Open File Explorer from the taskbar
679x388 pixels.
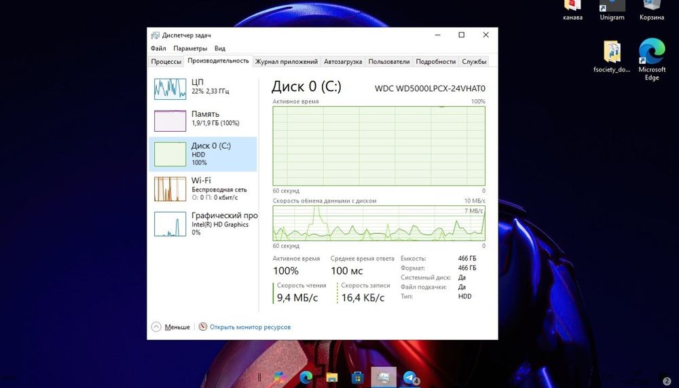[332, 377]
